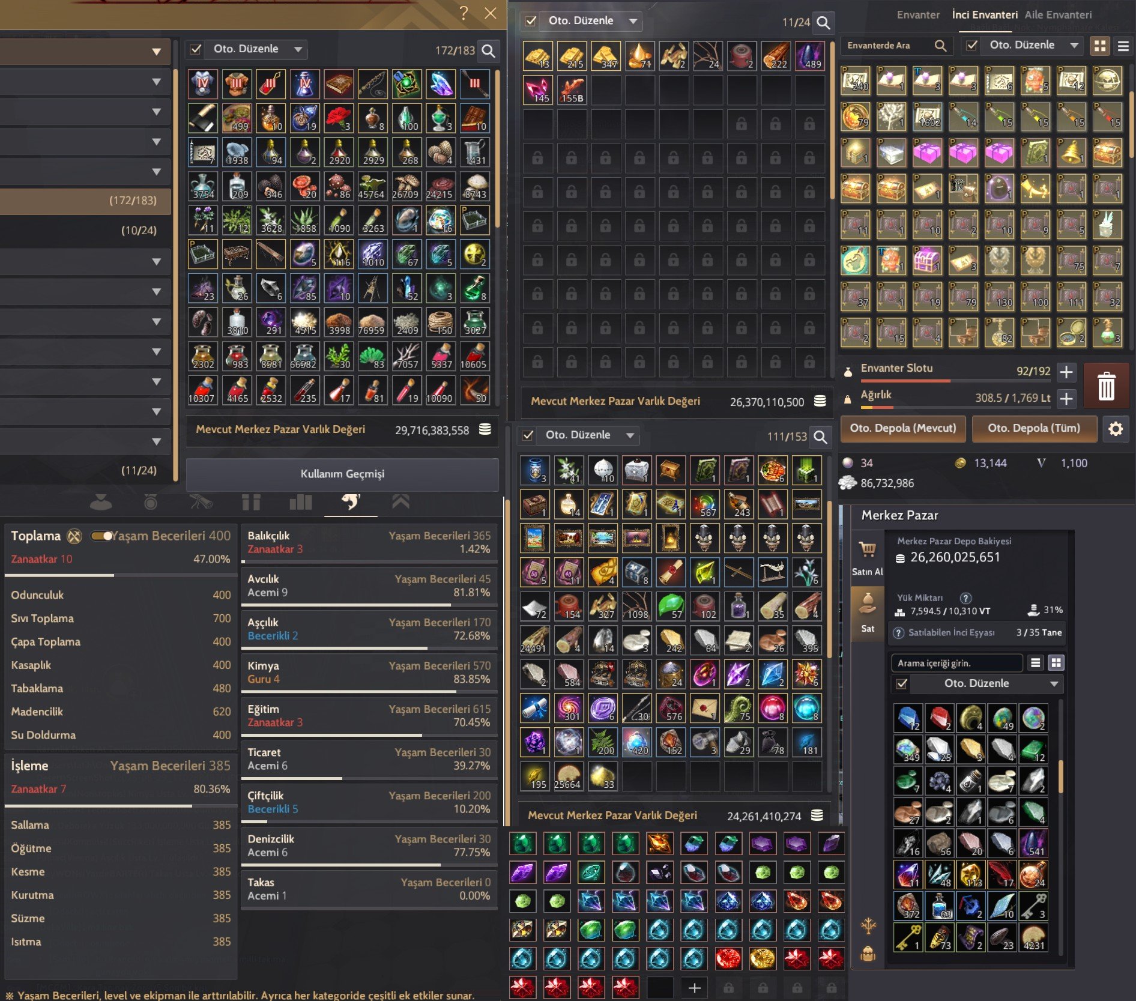The height and width of the screenshot is (1001, 1136).
Task: Open the inventory settings gear
Action: [1116, 429]
